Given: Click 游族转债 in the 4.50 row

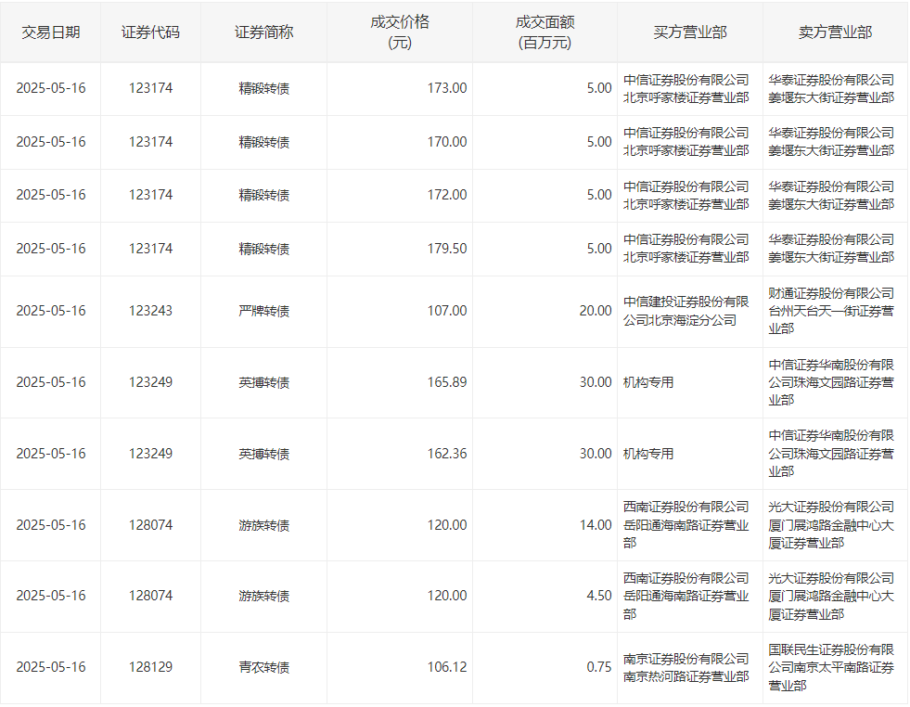Looking at the screenshot, I should [x=263, y=597].
